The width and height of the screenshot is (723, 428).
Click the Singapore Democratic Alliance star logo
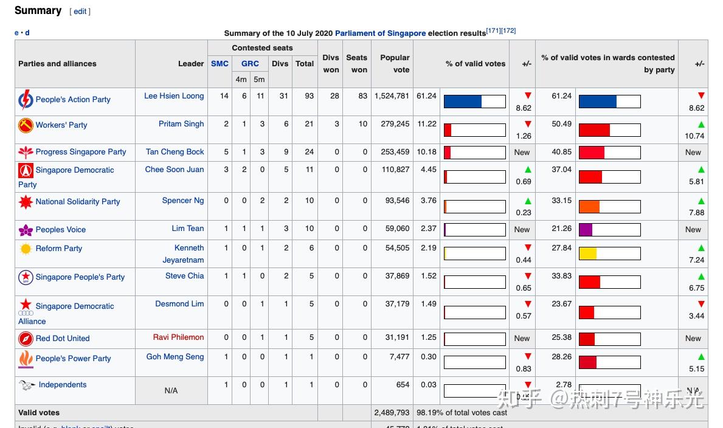click(26, 306)
